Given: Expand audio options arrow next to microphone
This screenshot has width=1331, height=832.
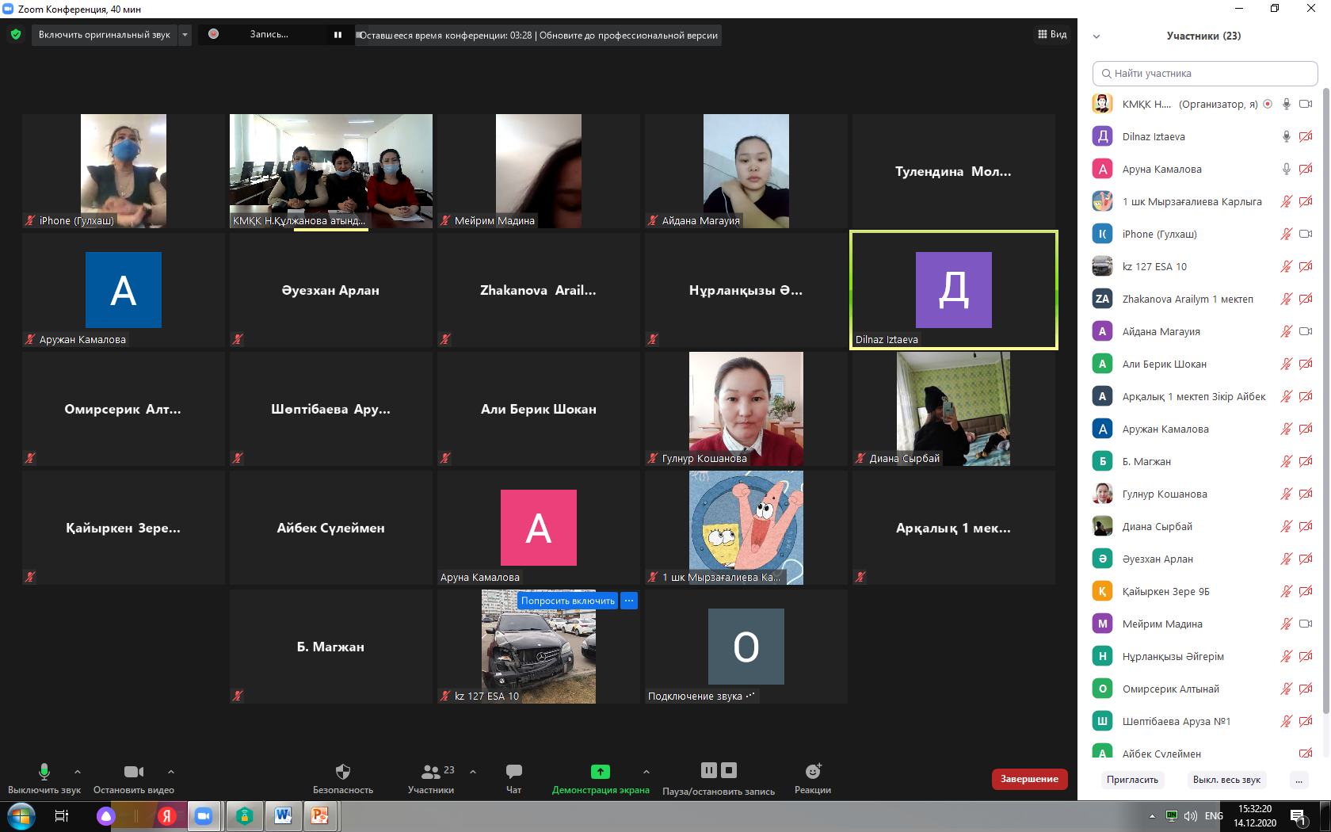Looking at the screenshot, I should 78,771.
